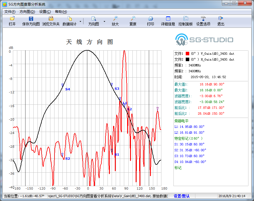Image resolution: width=254 pixels, height=201 pixels.
Task: Click the 退出 exit icon
Action: coord(221,18)
